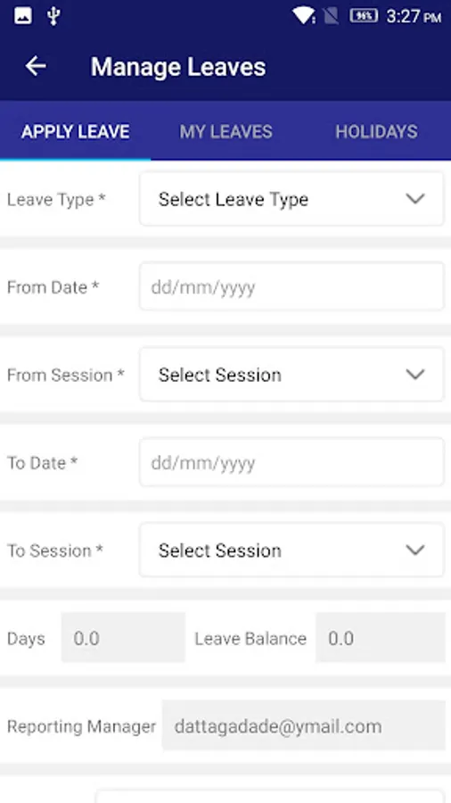This screenshot has width=451, height=803.
Task: Click the Reporting Manager email field
Action: click(304, 725)
